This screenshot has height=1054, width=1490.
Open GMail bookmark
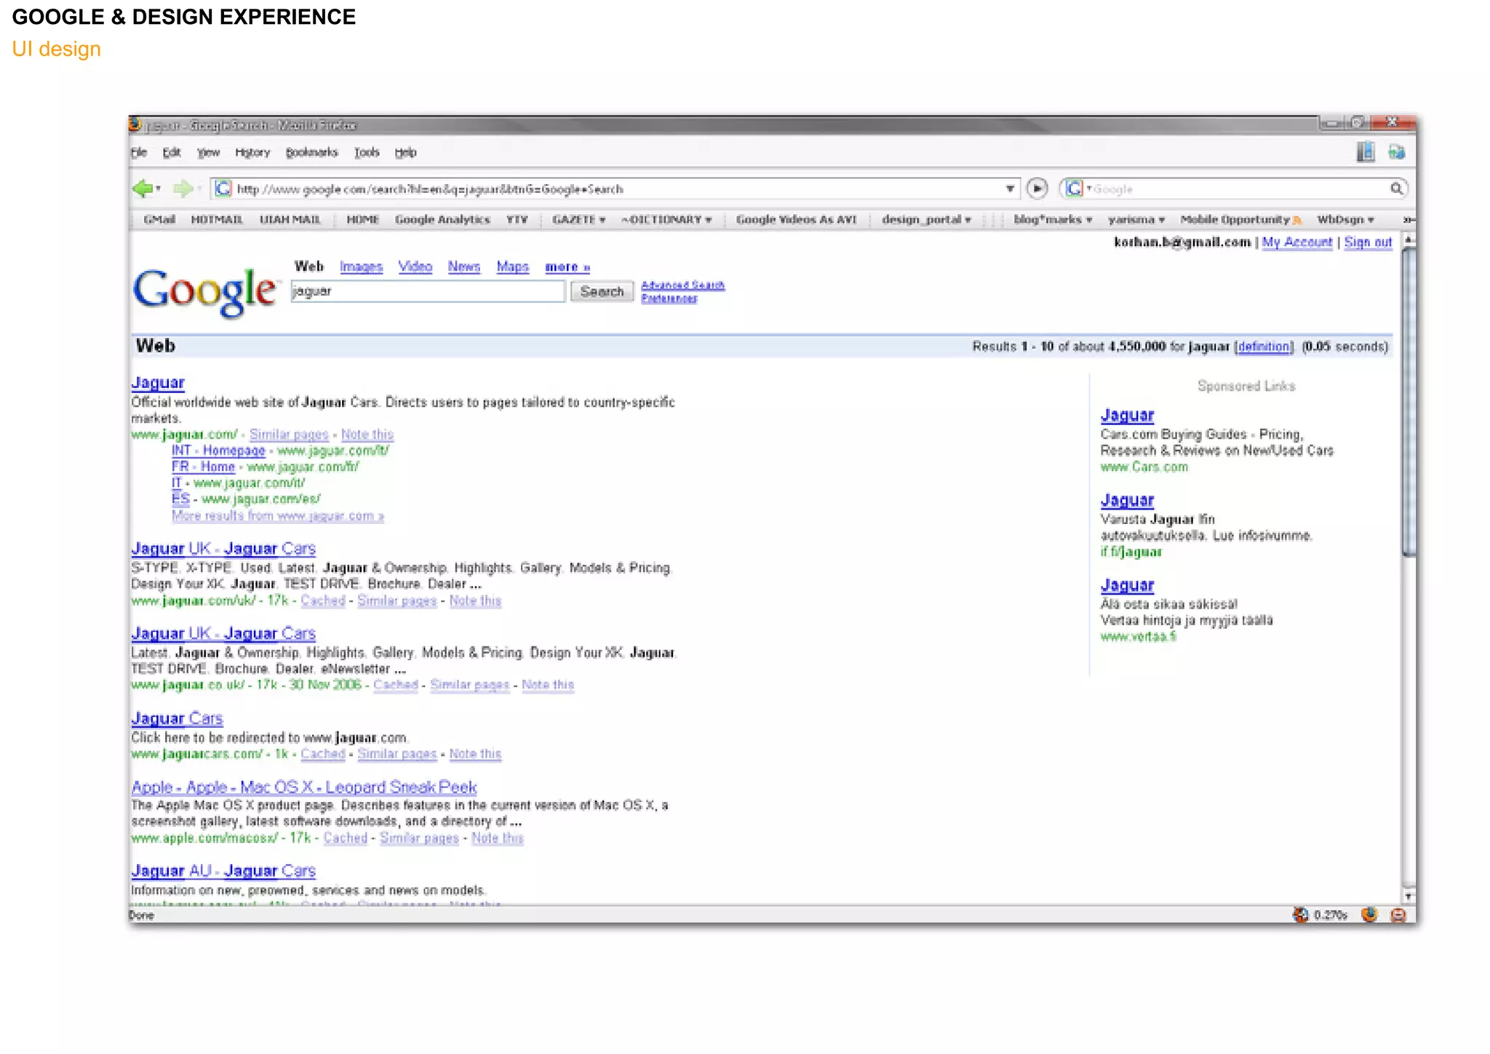coord(159,219)
